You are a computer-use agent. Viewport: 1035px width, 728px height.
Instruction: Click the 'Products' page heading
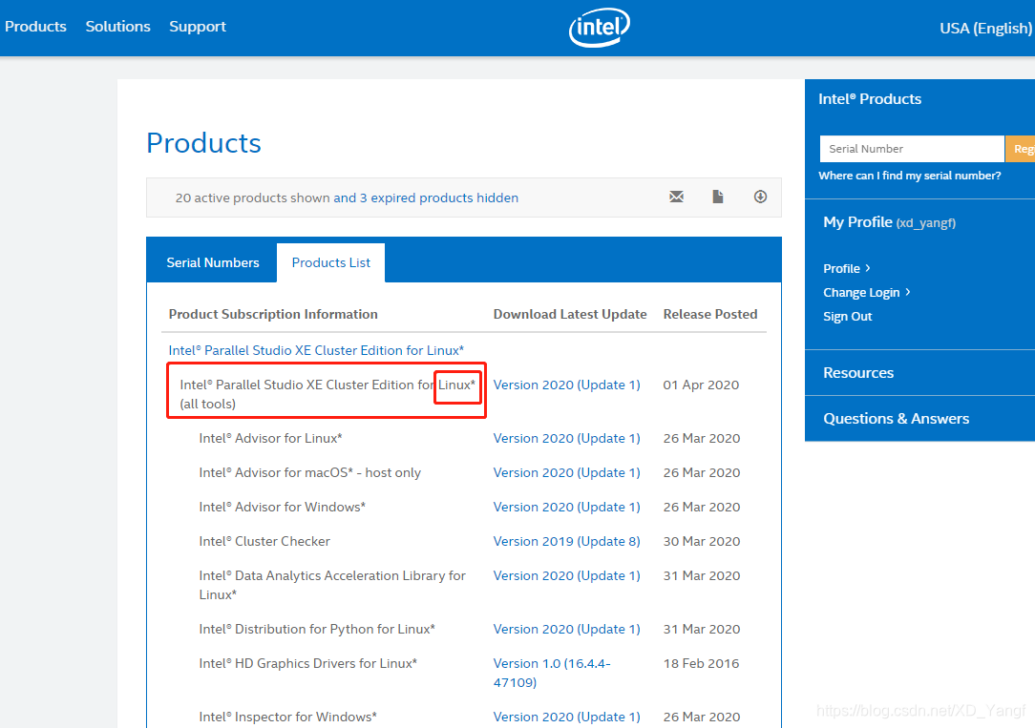click(204, 143)
